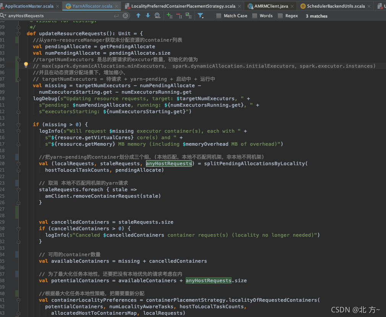Click the highlighted anyHostRequests before .size
The width and height of the screenshot is (386, 317).
click(x=209, y=281)
